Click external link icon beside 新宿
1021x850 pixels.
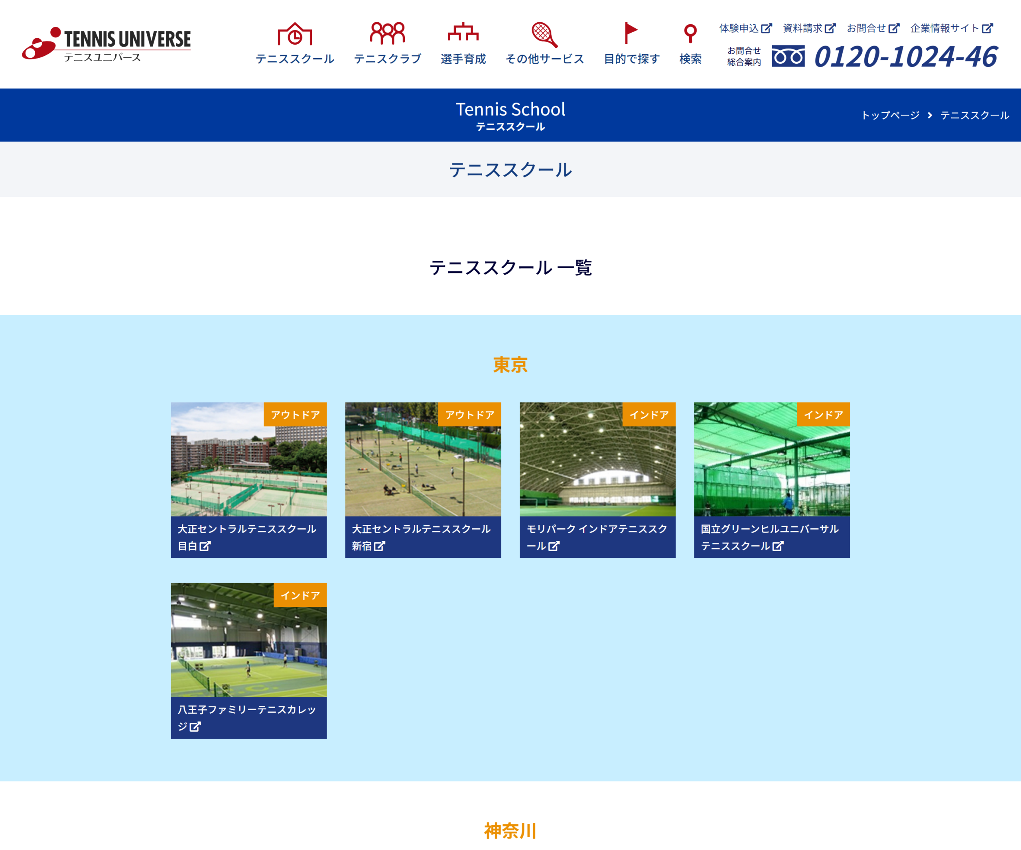pyautogui.click(x=380, y=546)
